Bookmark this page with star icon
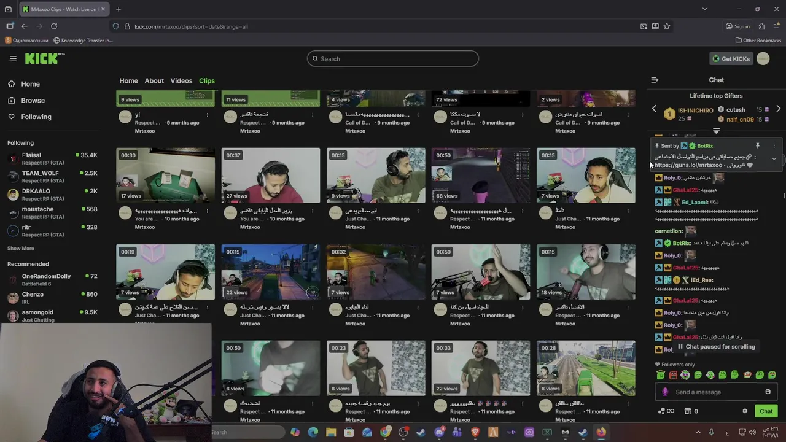This screenshot has height=442, width=786. point(667,26)
